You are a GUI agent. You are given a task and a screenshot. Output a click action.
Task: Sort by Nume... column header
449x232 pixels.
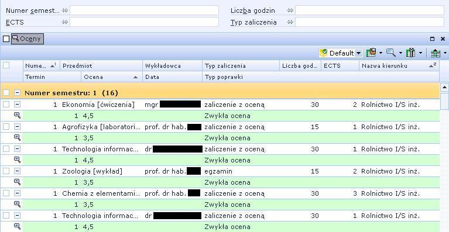(41, 65)
